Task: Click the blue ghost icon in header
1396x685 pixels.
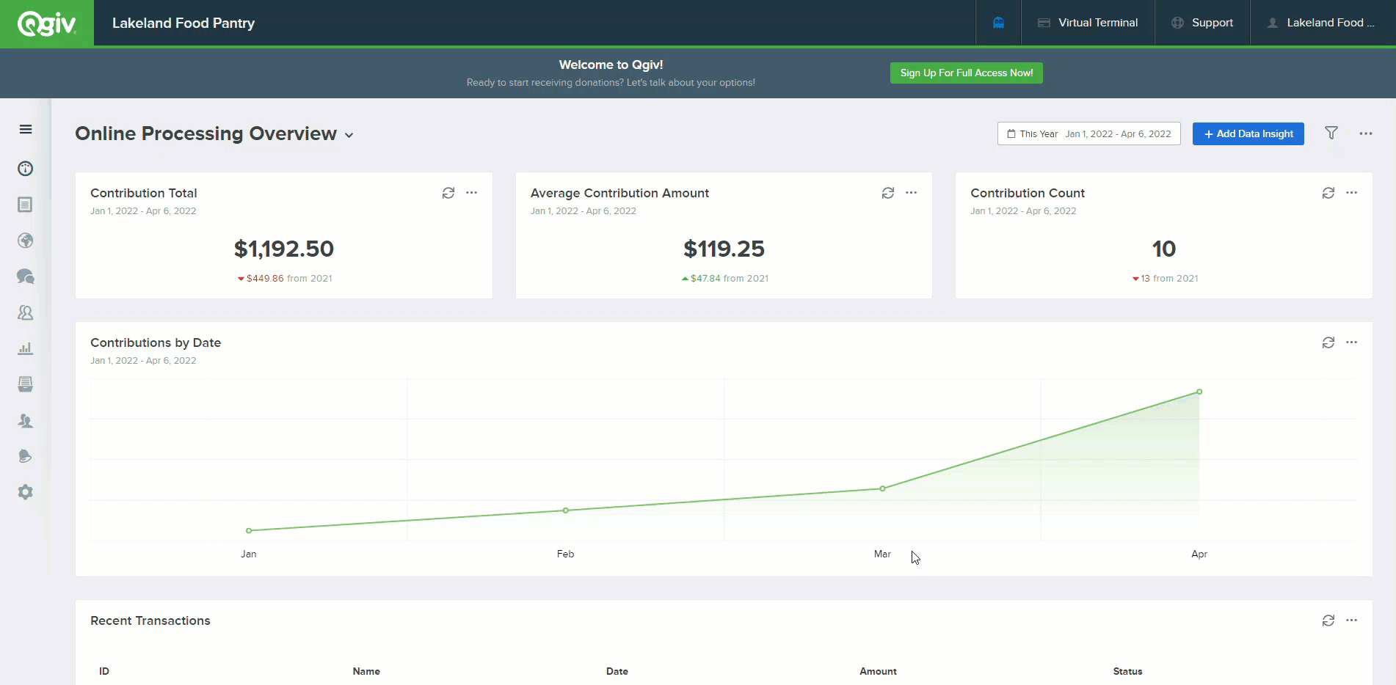Action: coord(998,23)
